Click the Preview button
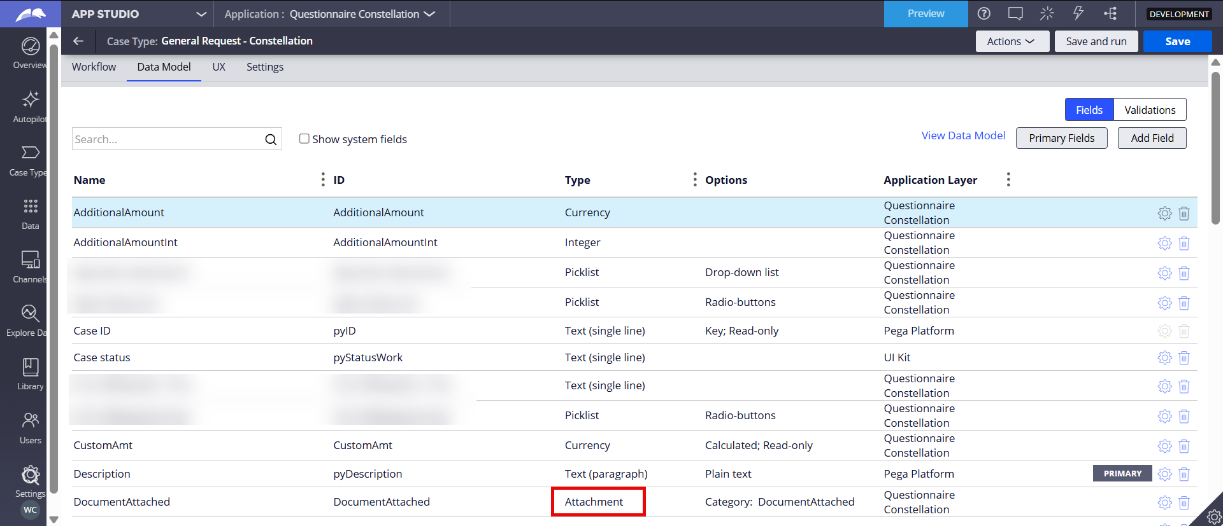The image size is (1223, 526). point(926,13)
